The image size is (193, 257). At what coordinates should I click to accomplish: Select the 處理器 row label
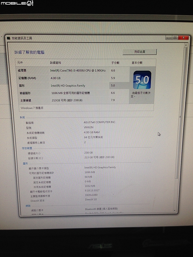pyautogui.click(x=22, y=70)
